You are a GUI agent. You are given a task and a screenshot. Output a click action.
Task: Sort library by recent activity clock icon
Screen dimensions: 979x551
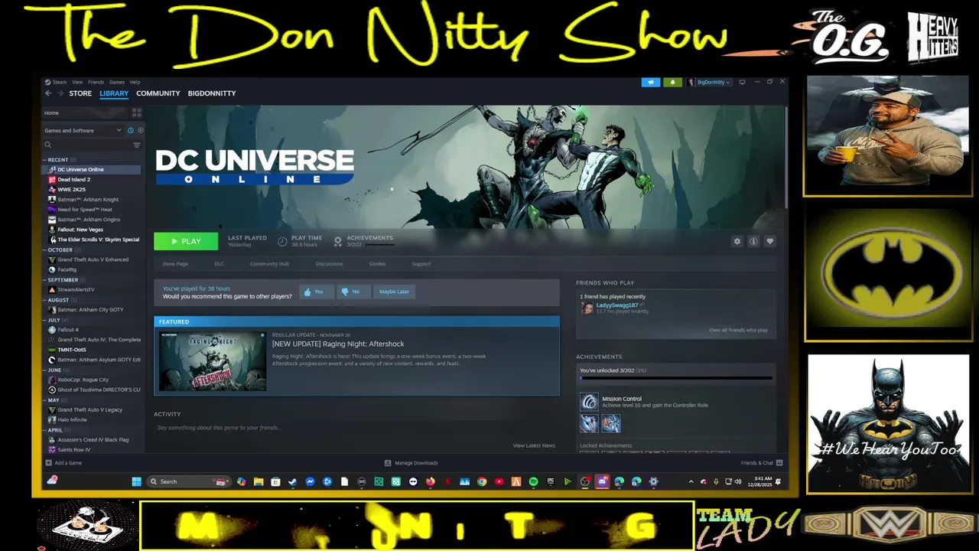131,131
